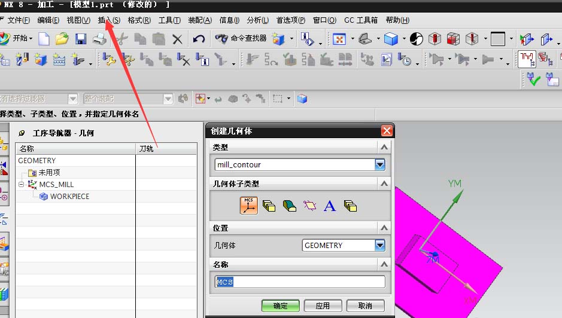Click the 名称 name input field

pos(300,282)
